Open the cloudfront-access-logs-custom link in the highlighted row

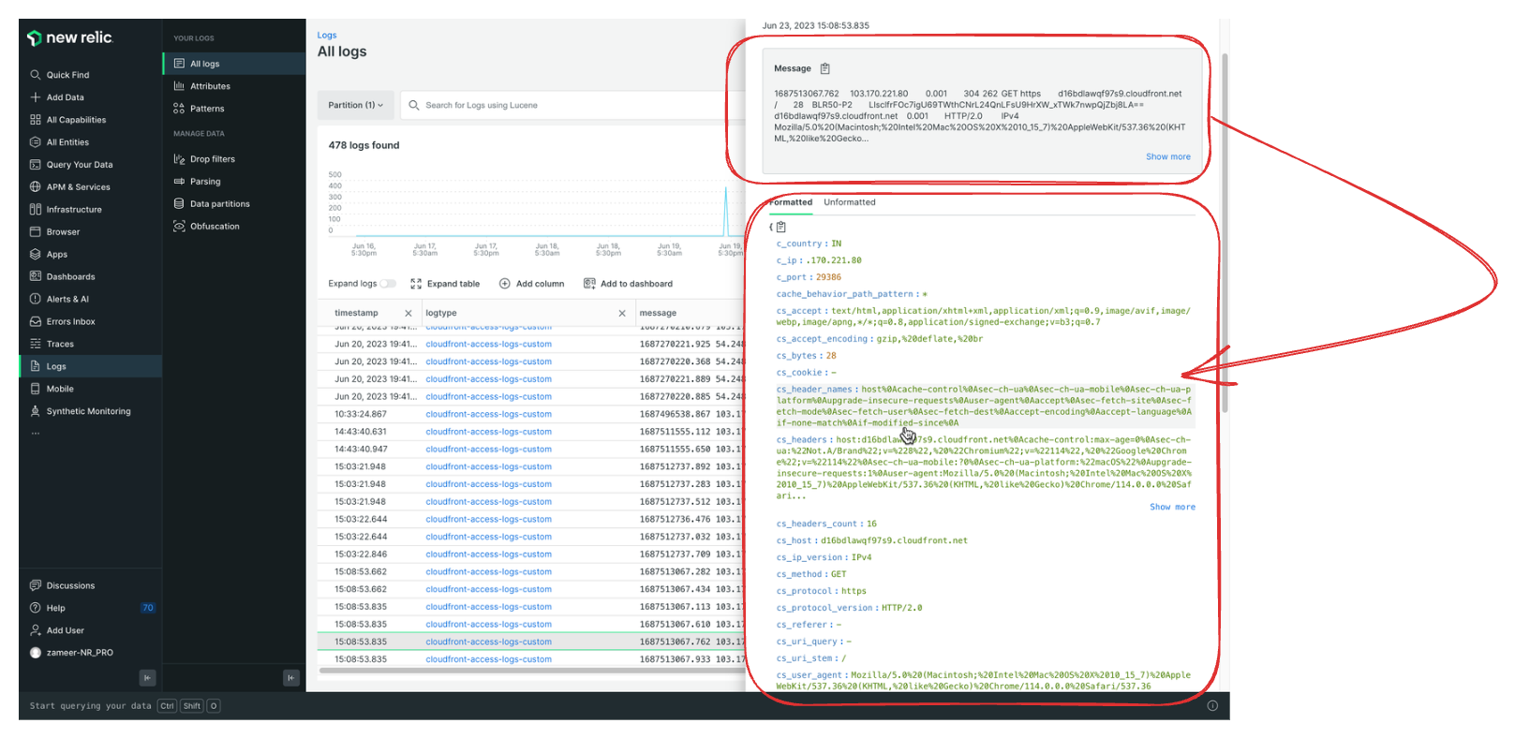tap(488, 642)
